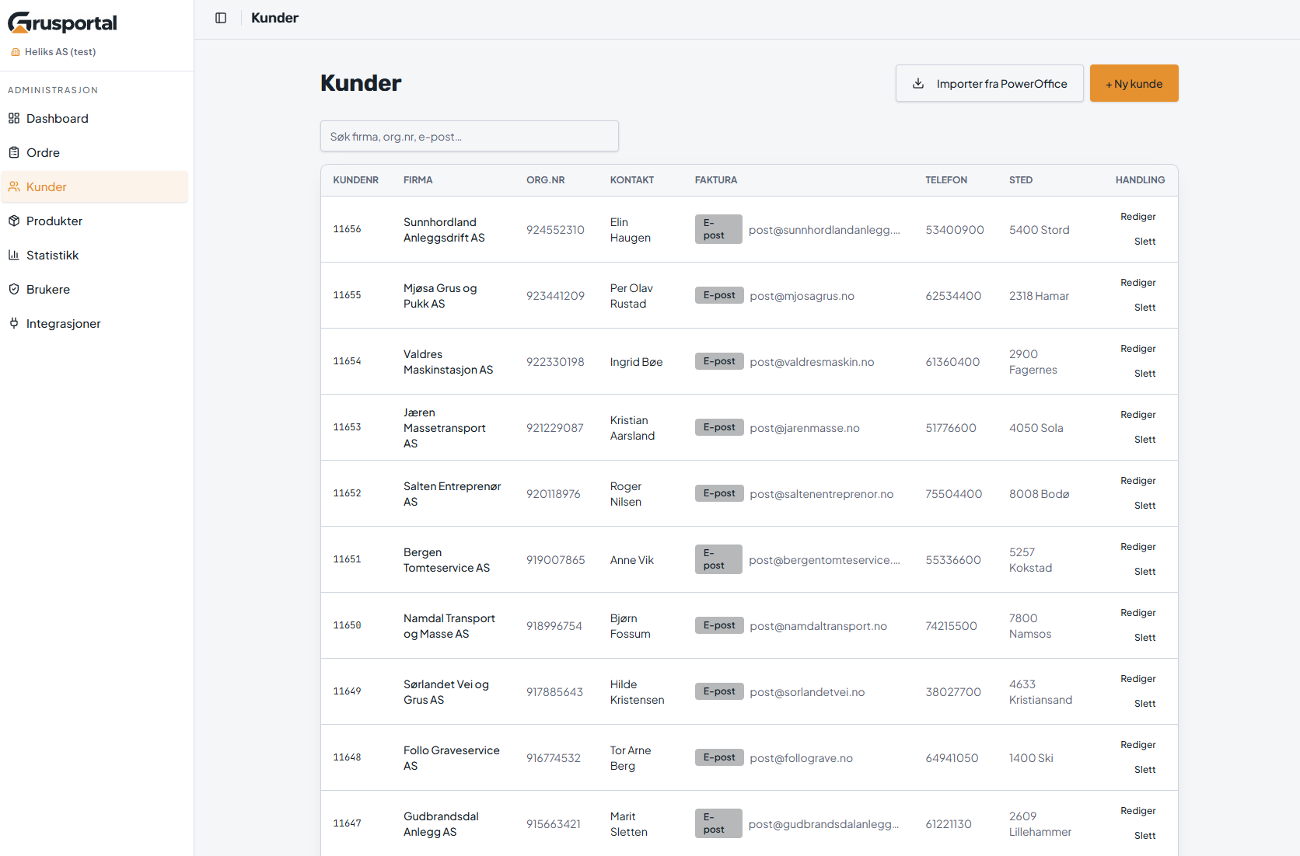Edit Sunnhordland Anleggsdrift AS via Rediger
This screenshot has width=1300, height=856.
(x=1137, y=217)
